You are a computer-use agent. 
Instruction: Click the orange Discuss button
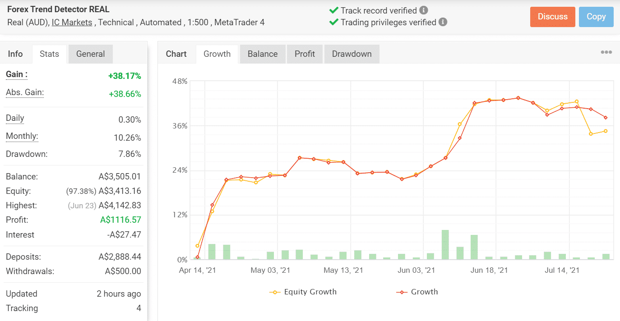coord(553,17)
